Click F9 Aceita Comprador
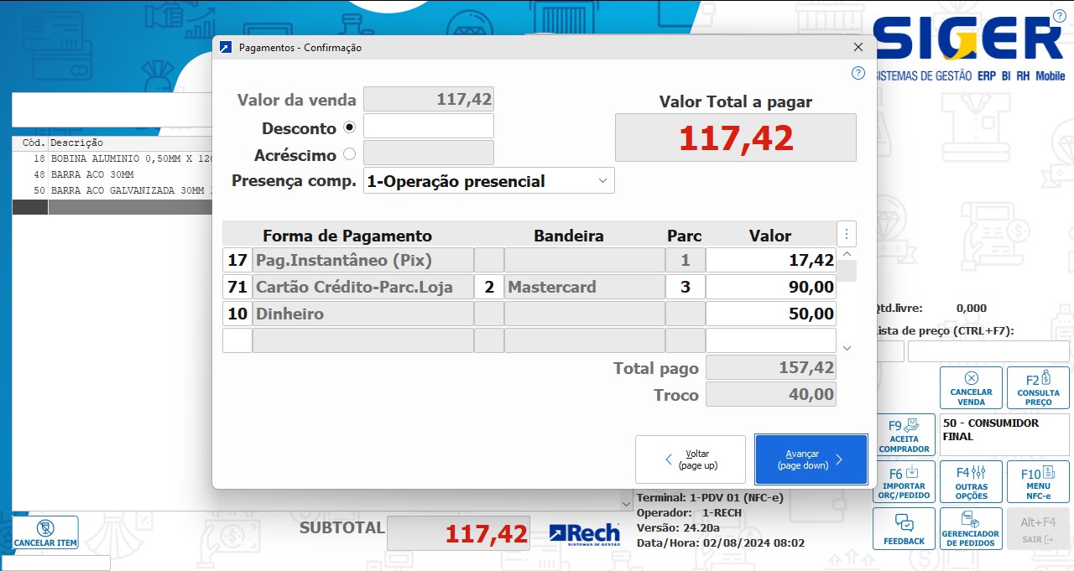 (x=904, y=435)
